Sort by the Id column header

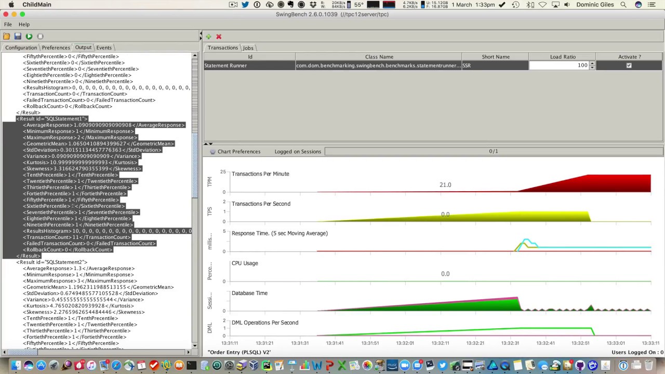point(250,57)
